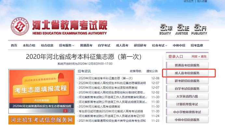The height and width of the screenshot is (125, 225).
Task: Select carousel slide indicator 1
Action: point(65,111)
